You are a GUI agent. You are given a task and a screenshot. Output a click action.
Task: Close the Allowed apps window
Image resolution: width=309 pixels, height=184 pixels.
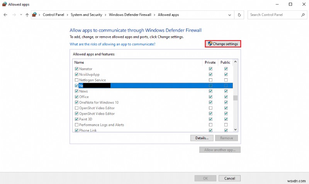304,4
